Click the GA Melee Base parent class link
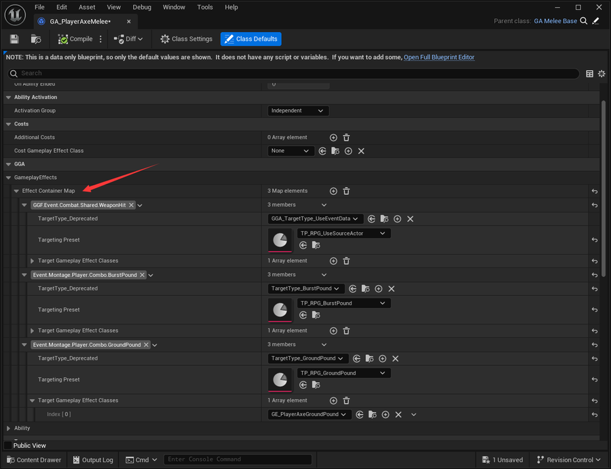This screenshot has height=469, width=611. tap(555, 21)
